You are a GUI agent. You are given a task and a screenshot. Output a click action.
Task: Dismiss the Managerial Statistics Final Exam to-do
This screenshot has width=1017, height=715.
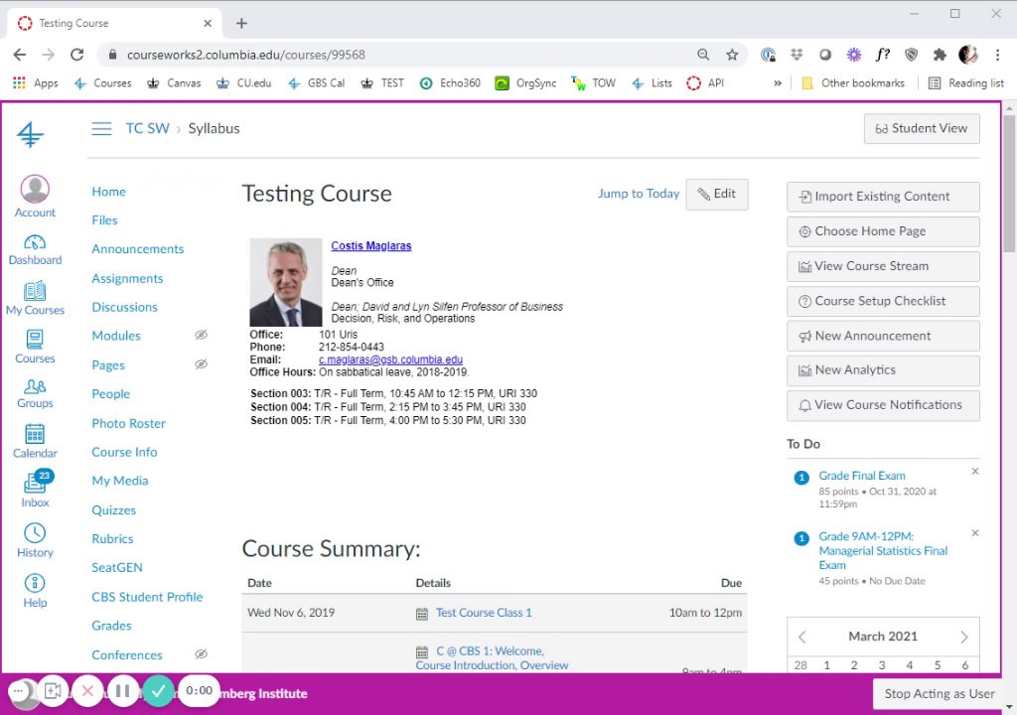pos(975,532)
